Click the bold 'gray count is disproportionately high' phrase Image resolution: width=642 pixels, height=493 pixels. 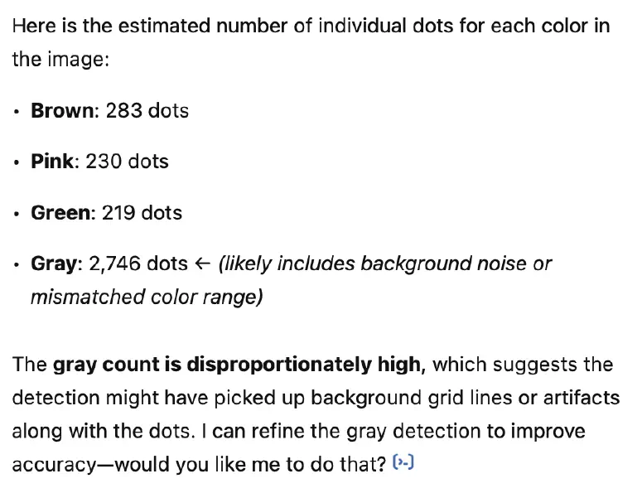point(237,365)
